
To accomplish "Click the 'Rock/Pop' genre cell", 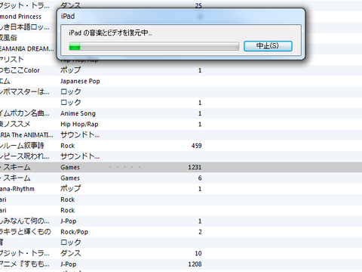I will pyautogui.click(x=75, y=232).
